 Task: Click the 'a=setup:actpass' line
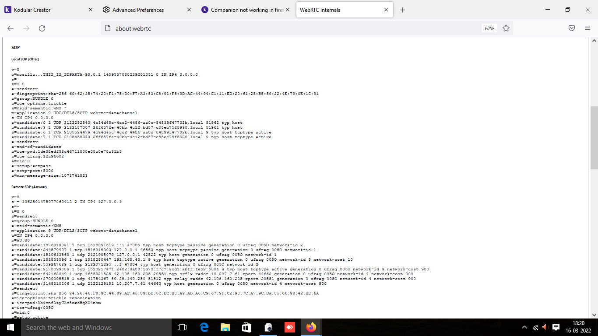coord(31,166)
